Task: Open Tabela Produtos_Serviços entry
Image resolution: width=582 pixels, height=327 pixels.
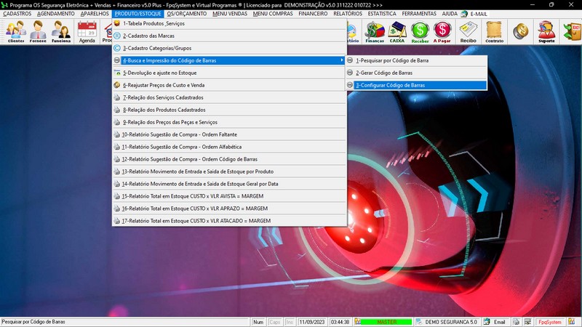Action: coord(154,23)
